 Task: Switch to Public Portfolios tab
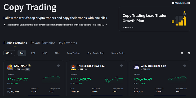tap(15, 43)
